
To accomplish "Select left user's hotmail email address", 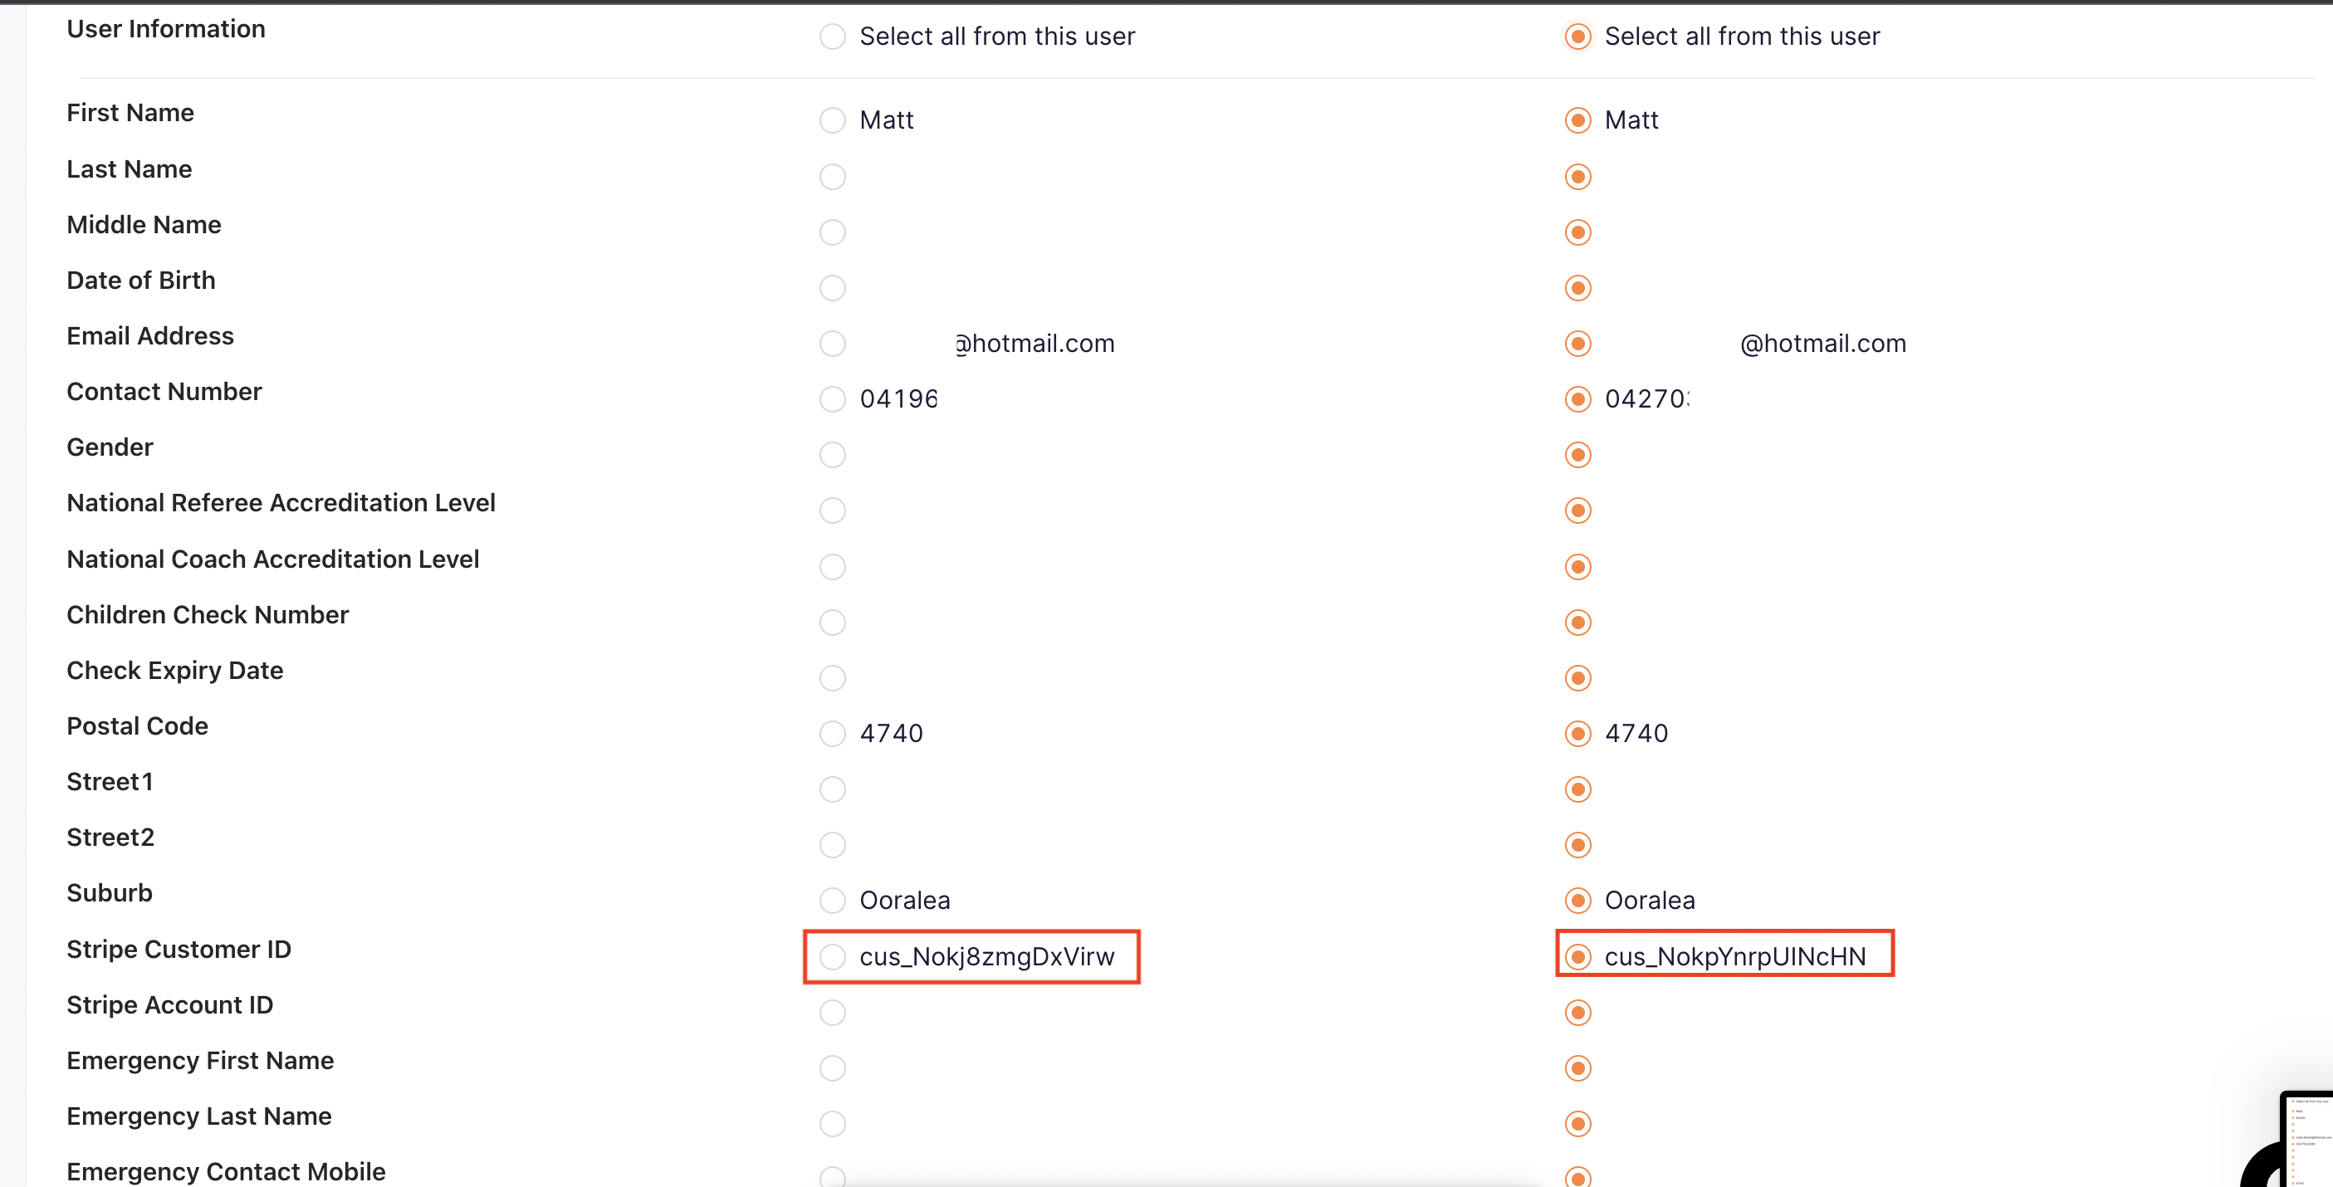I will point(832,344).
